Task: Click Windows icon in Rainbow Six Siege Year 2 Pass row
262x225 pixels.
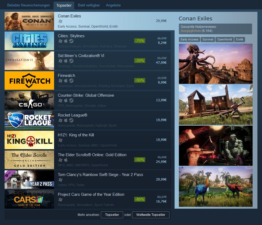Action: pos(61,180)
